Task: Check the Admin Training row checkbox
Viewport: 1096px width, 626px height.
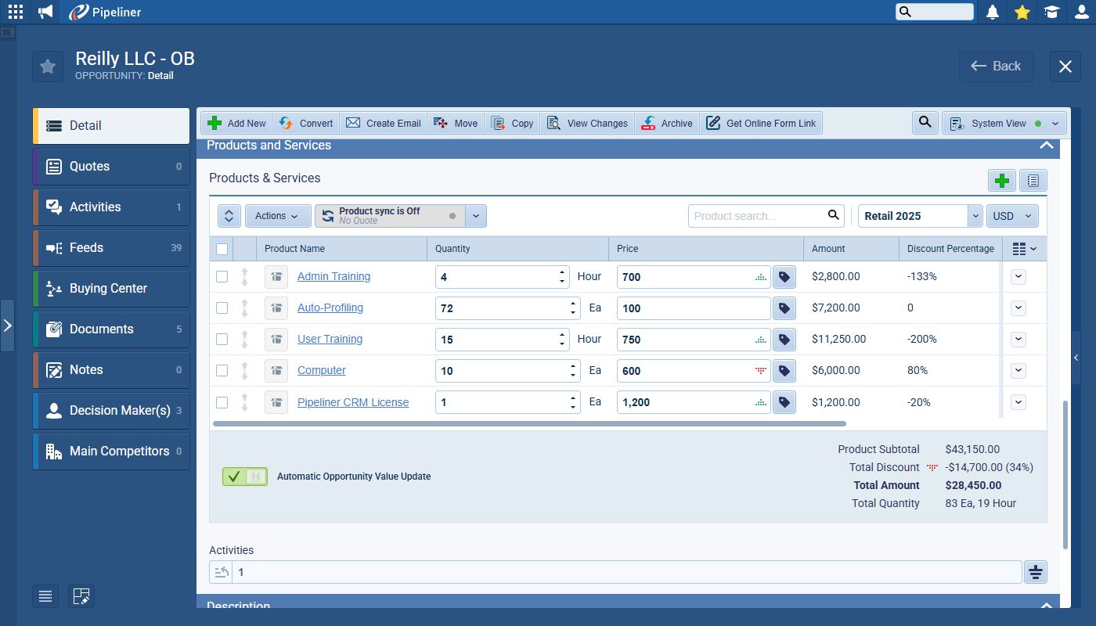Action: [x=222, y=276]
